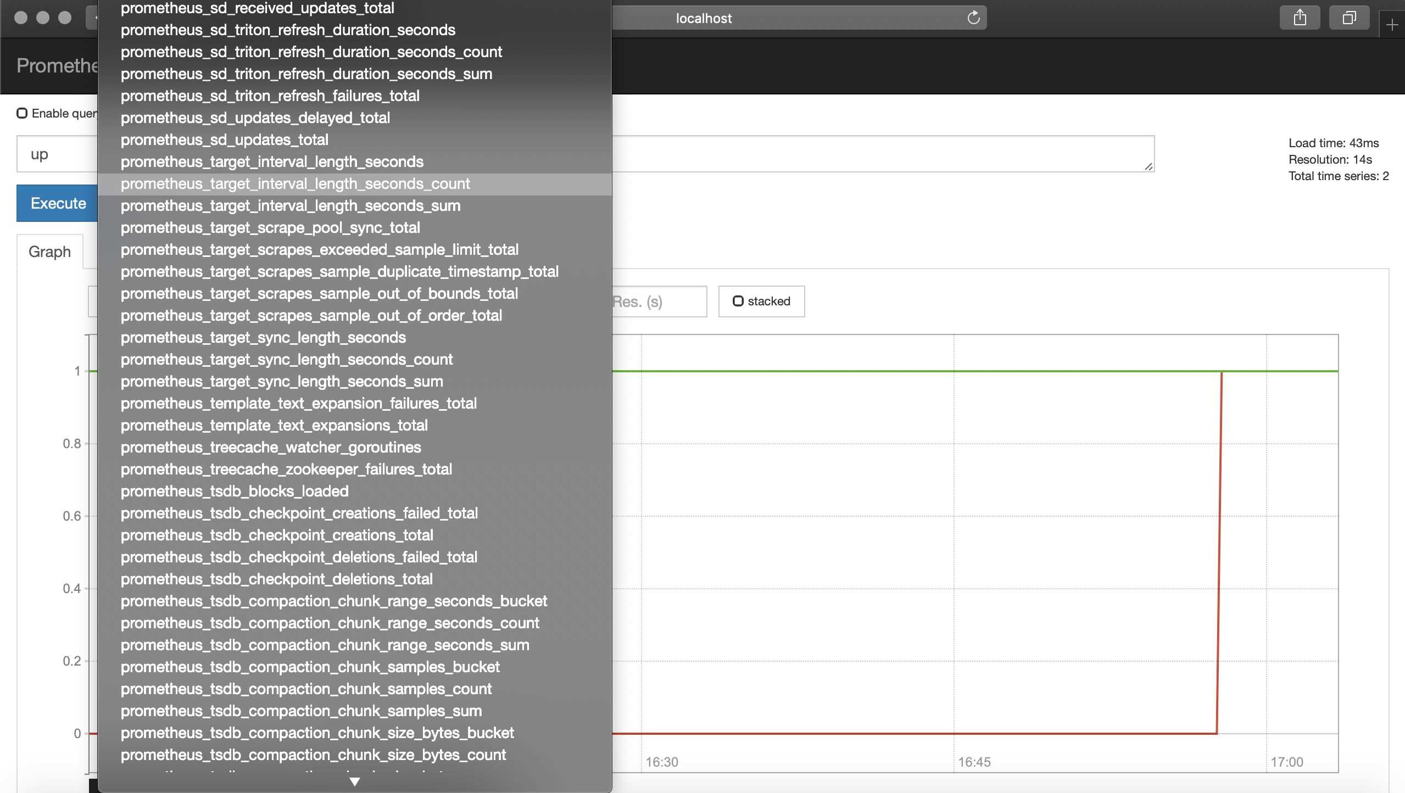The image size is (1405, 793).
Task: Switch to the Graph tab
Action: (x=49, y=252)
